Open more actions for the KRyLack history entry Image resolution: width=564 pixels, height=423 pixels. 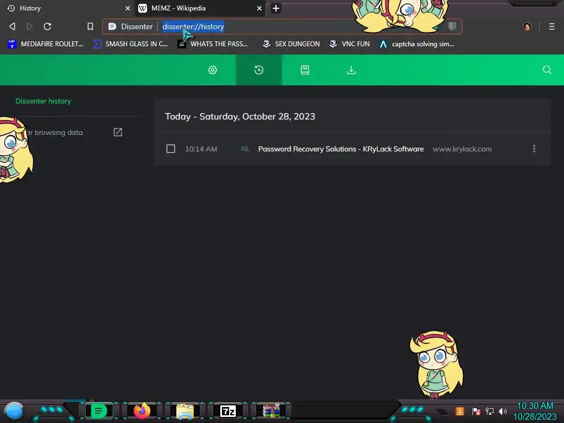pos(534,149)
